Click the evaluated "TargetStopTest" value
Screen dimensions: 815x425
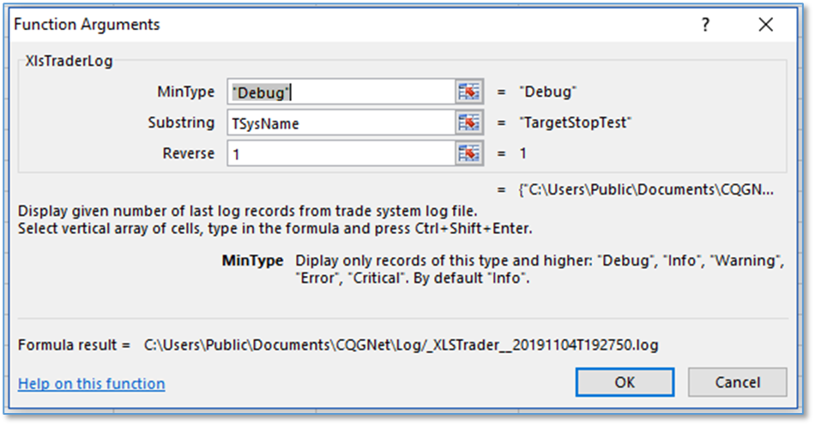coord(575,123)
